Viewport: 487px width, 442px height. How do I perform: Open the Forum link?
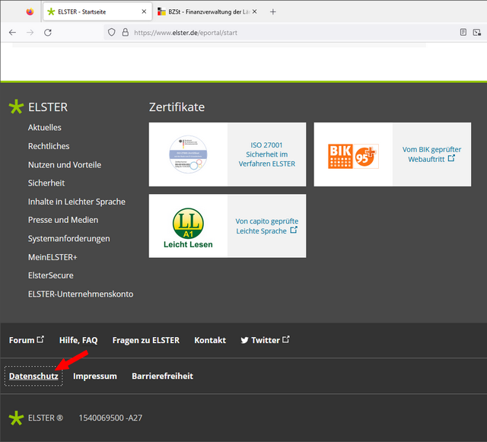pos(22,340)
